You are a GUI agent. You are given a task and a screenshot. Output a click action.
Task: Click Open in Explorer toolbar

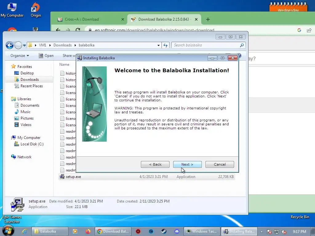[46, 56]
